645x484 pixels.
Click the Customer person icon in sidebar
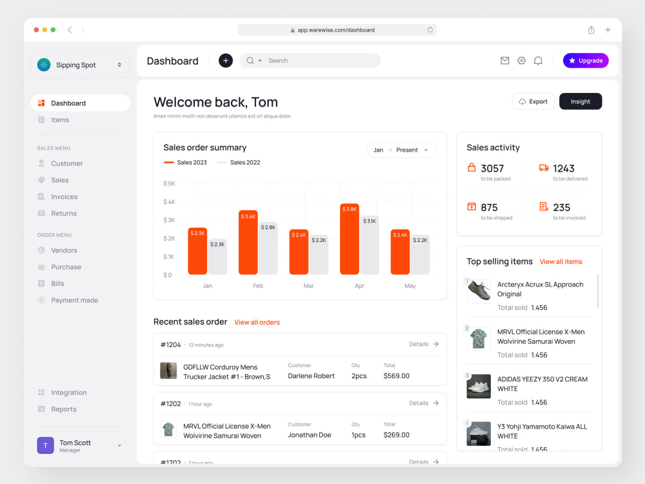41,163
